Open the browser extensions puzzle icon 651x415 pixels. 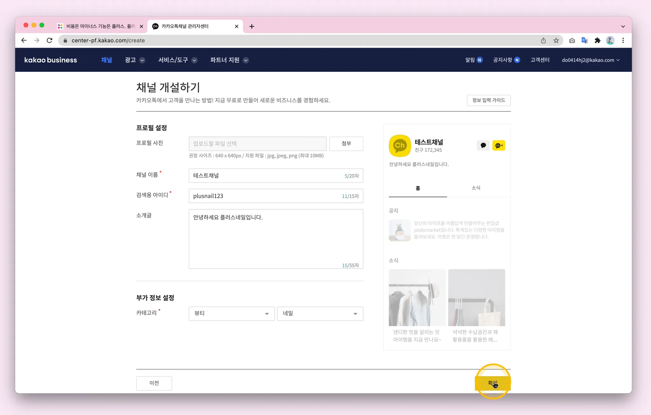tap(598, 40)
